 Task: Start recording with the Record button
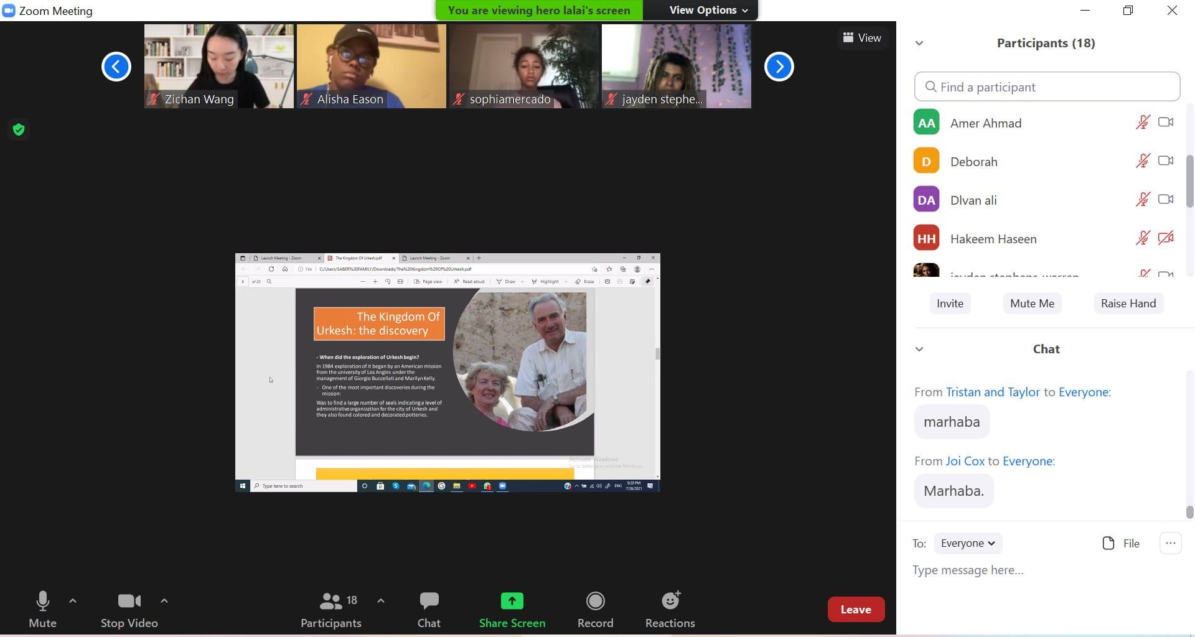click(596, 610)
